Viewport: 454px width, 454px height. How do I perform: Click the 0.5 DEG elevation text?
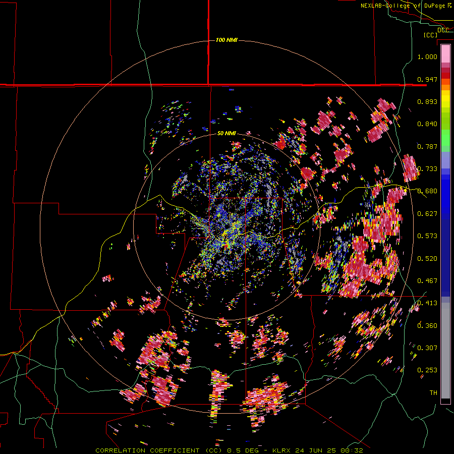pos(242,450)
